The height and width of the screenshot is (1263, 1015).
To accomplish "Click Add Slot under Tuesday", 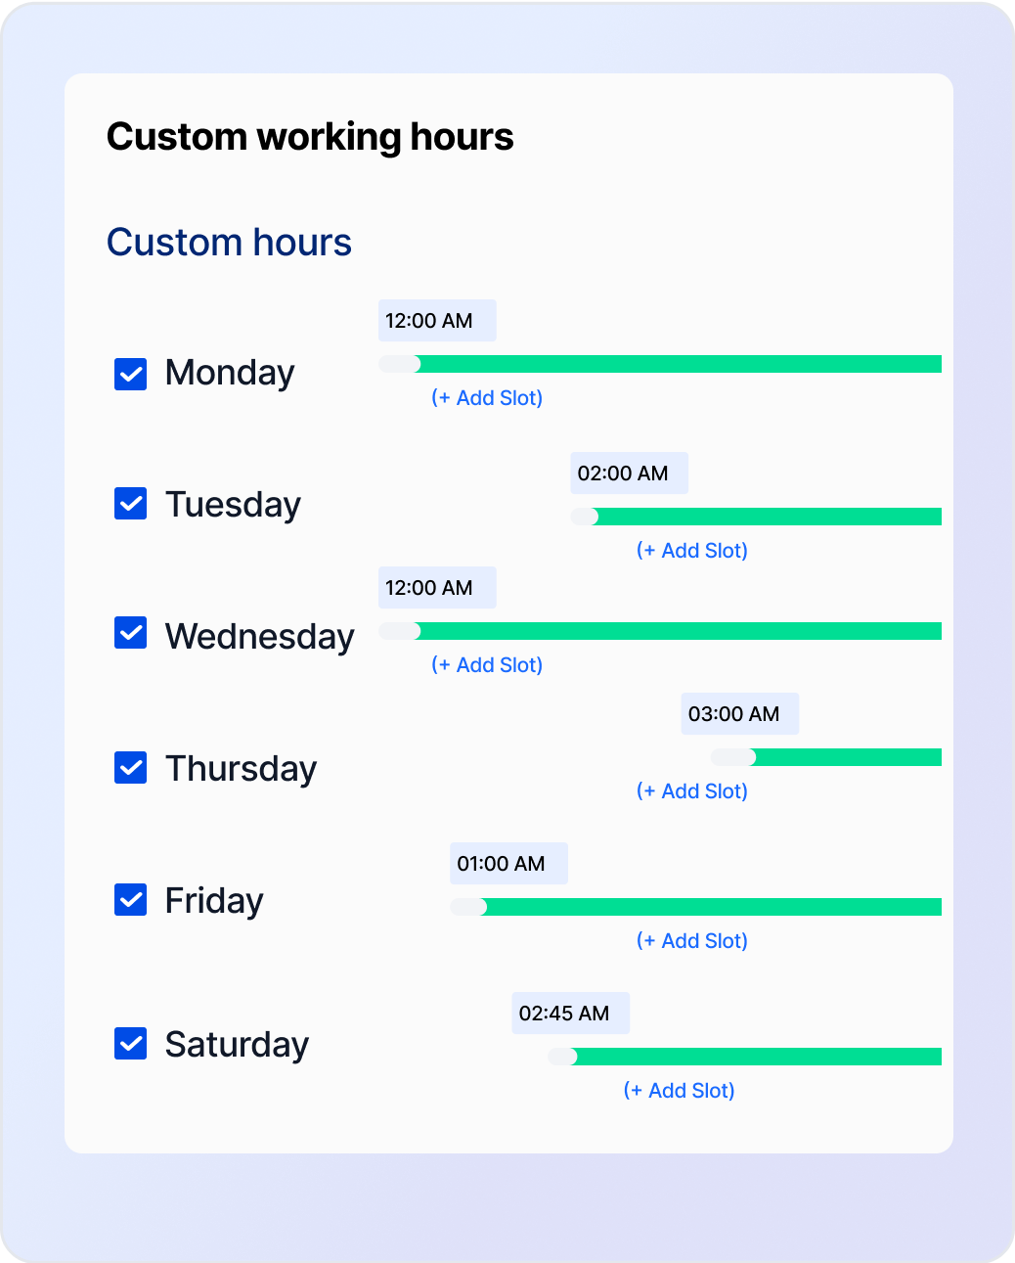I will click(692, 550).
